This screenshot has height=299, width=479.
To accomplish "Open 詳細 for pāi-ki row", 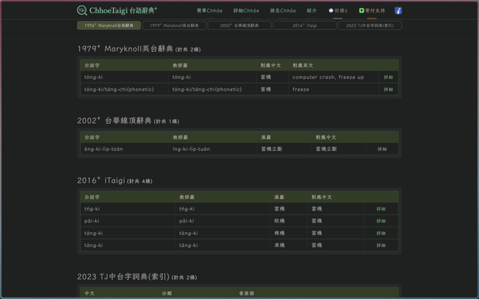I will [381, 221].
